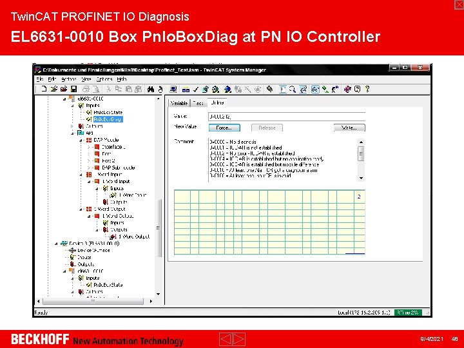
Task: Expand the Outputs node above API
Action: coord(73,126)
